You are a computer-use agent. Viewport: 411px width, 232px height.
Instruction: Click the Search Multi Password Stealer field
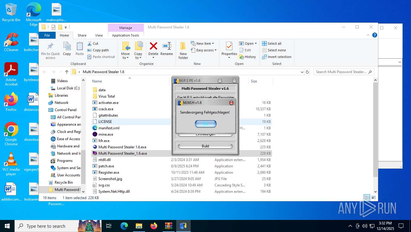tap(344, 72)
